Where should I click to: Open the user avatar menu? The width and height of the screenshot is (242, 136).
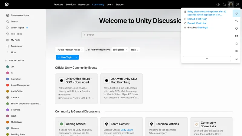click(x=231, y=5)
